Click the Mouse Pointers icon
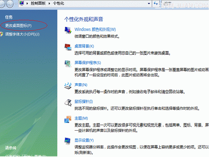Viewport: 209px width, 157px height. [x=68, y=103]
